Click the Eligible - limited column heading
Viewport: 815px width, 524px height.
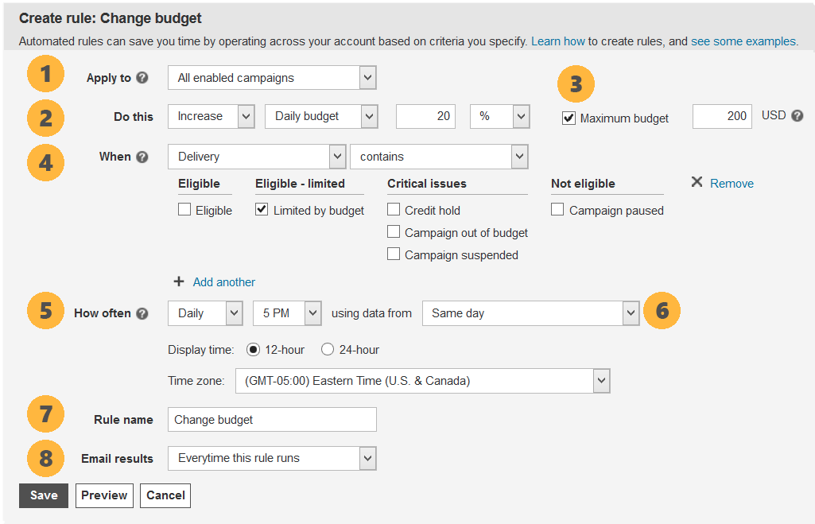point(300,184)
